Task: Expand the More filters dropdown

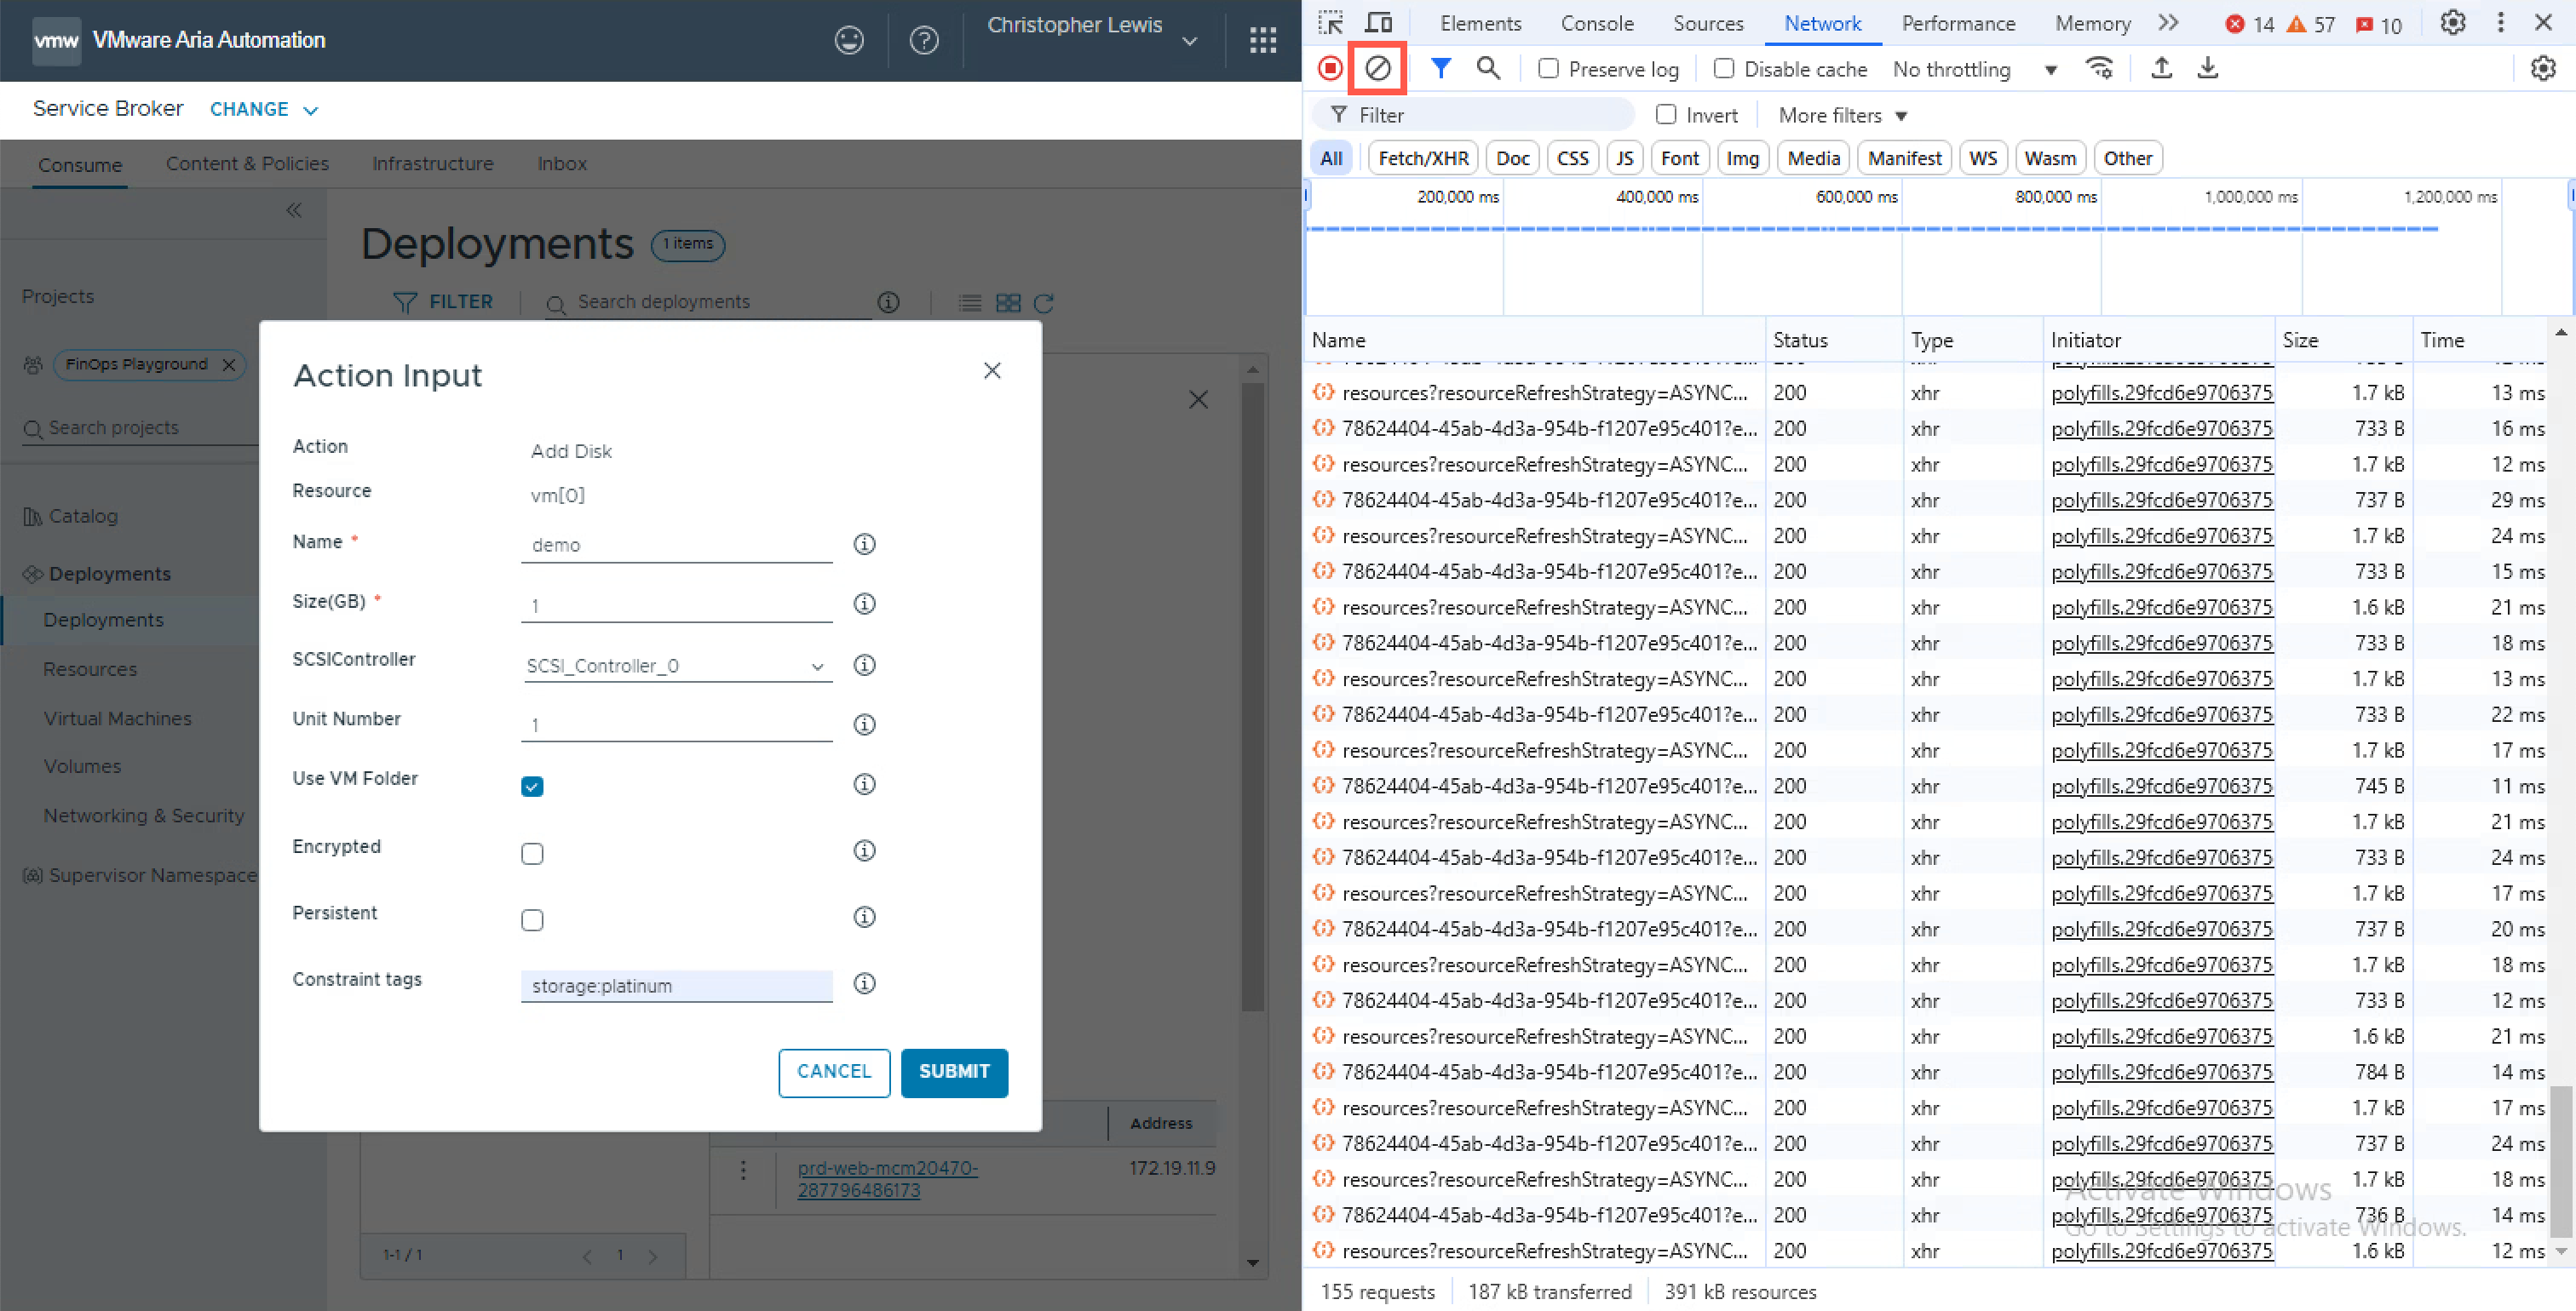Action: click(x=1842, y=115)
